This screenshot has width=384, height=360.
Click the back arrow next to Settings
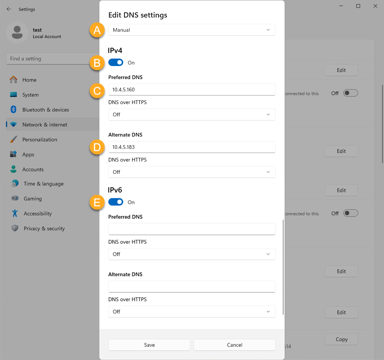coord(9,9)
